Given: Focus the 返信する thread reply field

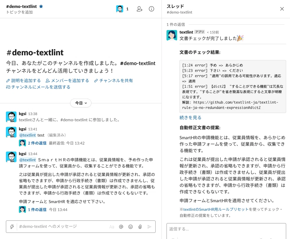Looking at the screenshot, I should pyautogui.click(x=226, y=229).
